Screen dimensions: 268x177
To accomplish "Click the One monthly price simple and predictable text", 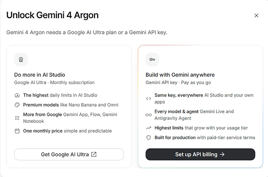I will (68, 131).
